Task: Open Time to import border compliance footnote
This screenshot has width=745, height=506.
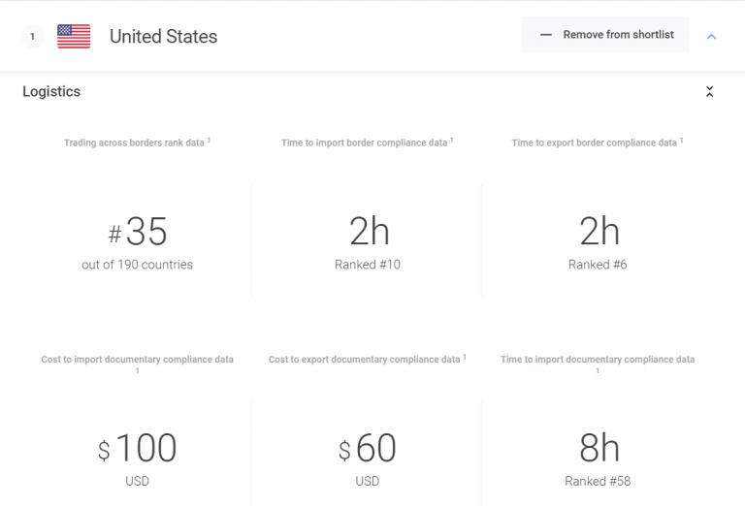Action: [452, 141]
